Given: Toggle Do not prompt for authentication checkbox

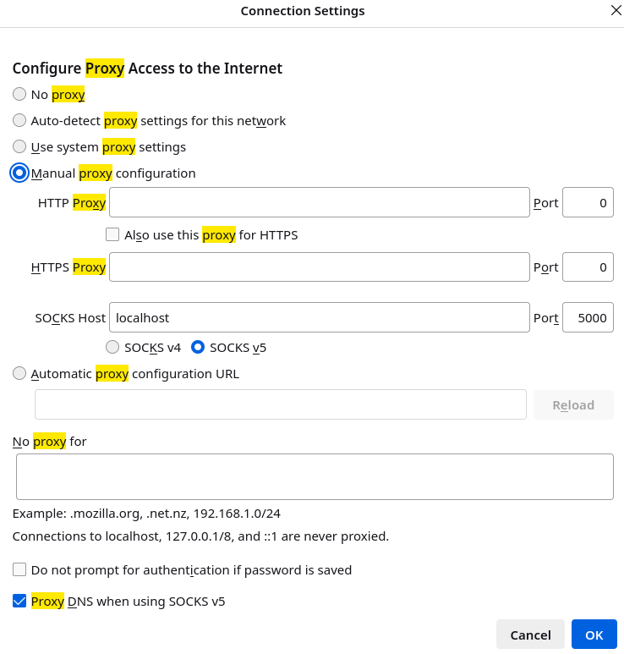Looking at the screenshot, I should point(19,570).
